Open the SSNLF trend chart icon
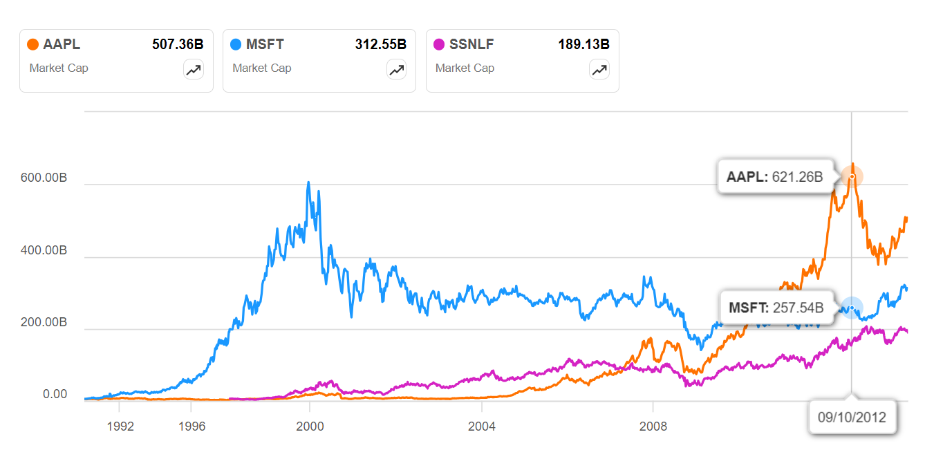Image resolution: width=925 pixels, height=450 pixels. click(599, 70)
